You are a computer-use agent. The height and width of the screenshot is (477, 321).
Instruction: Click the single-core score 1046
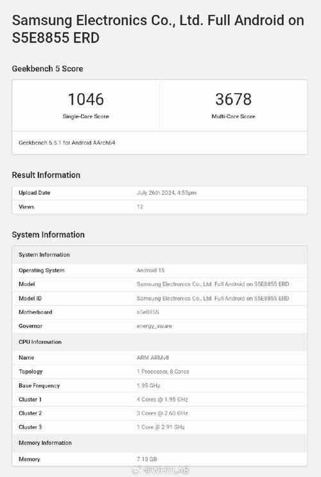click(x=85, y=99)
